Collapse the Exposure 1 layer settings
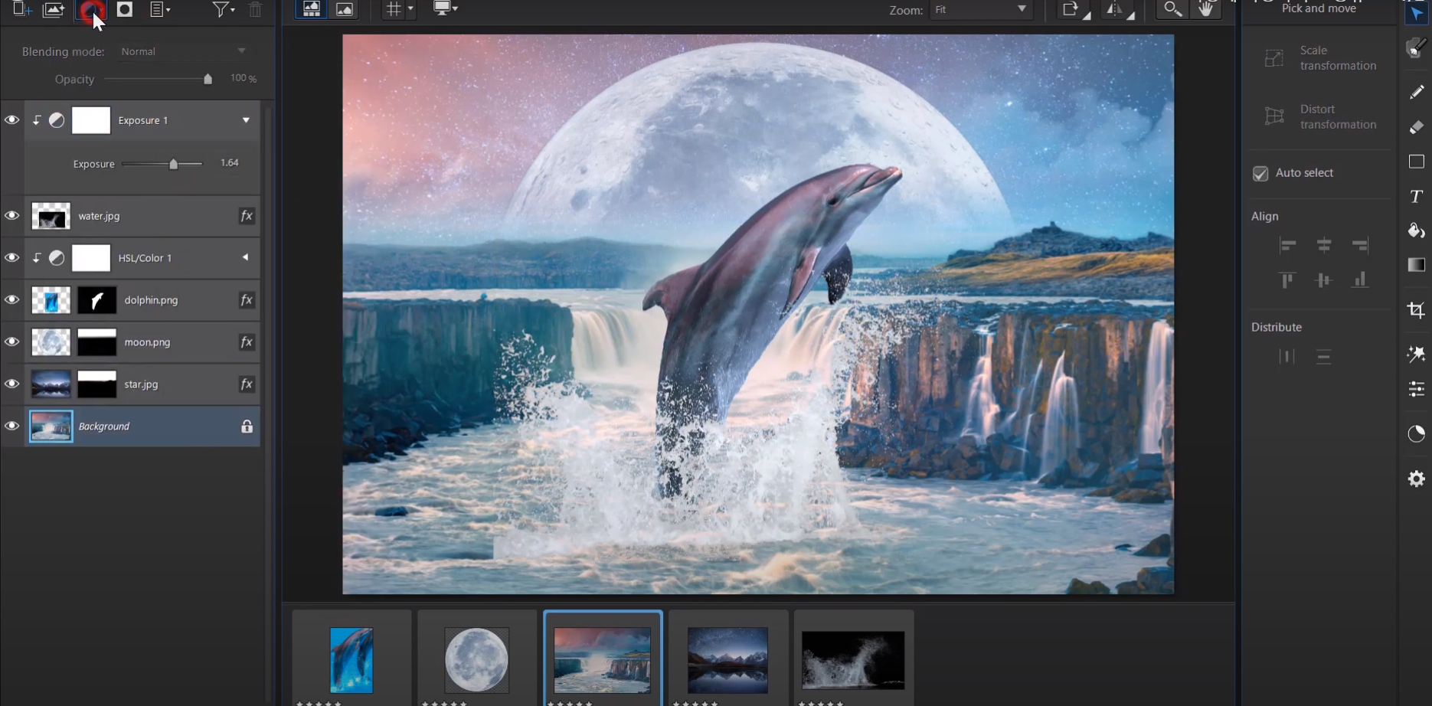Viewport: 1432px width, 706px height. [x=246, y=120]
